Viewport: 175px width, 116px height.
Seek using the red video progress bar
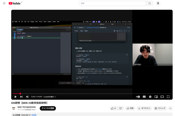[92, 94]
